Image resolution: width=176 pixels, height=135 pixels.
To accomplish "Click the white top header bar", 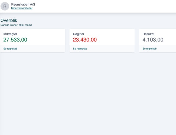I will click(108, 6).
